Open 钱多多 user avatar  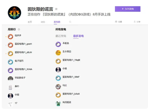tap(10, 37)
